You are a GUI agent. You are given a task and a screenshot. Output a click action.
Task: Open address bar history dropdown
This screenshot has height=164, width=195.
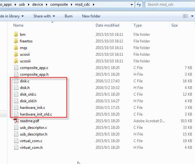(x=132, y=5)
